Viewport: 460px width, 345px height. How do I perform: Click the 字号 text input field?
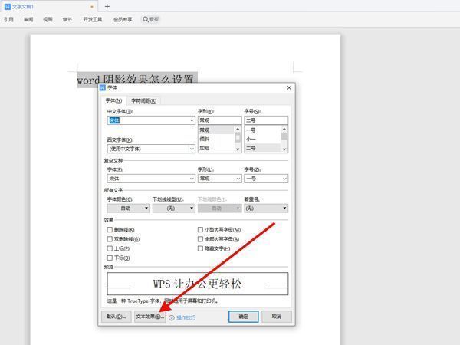(x=266, y=120)
